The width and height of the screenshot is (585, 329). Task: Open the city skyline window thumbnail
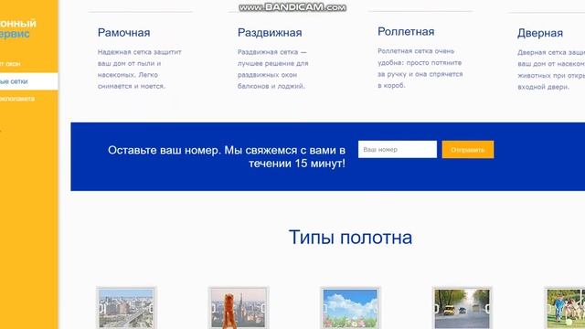(126, 308)
